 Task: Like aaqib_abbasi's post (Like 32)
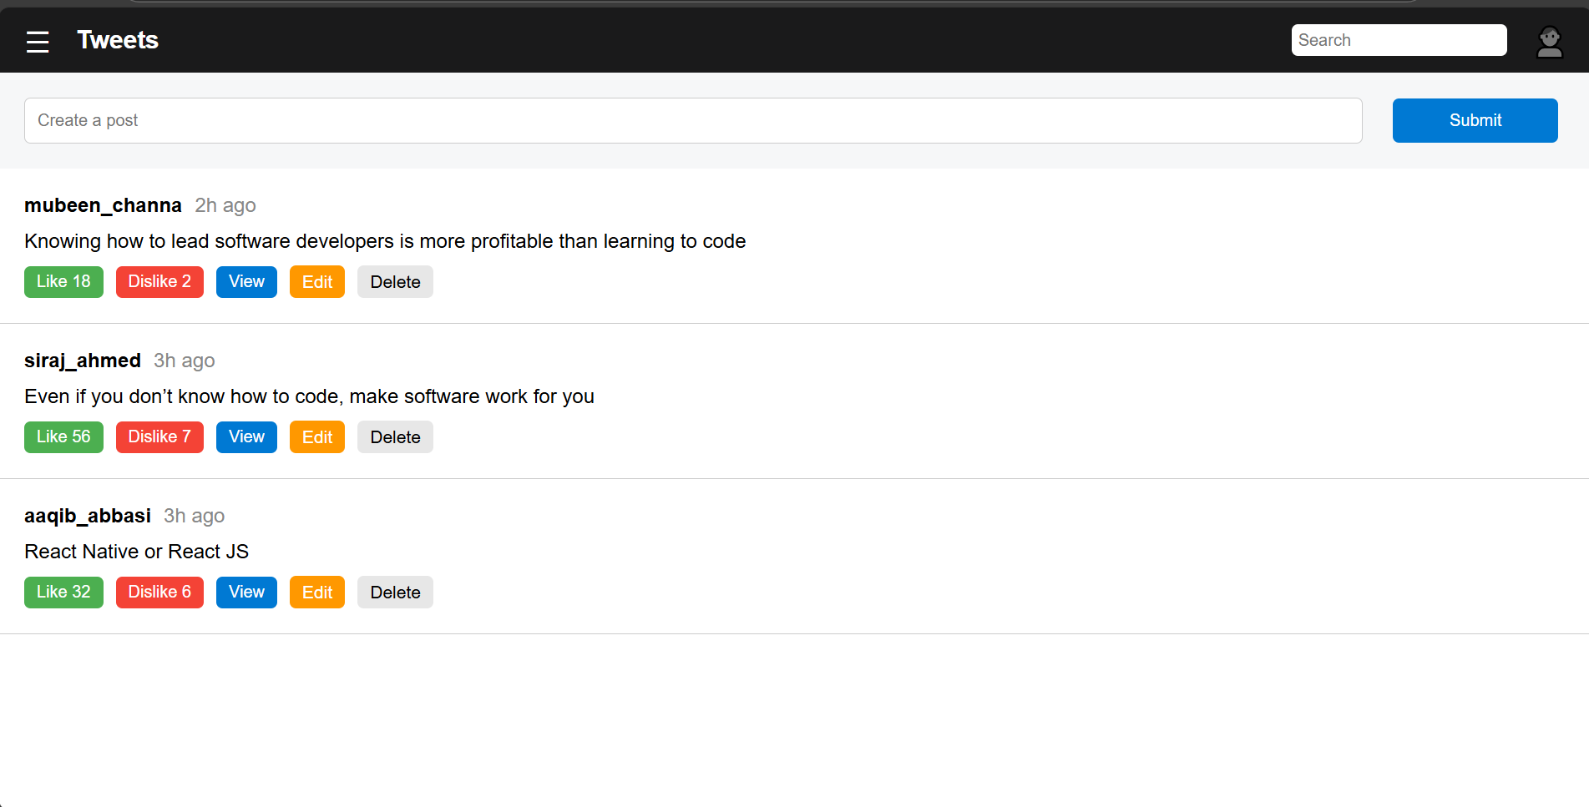click(63, 593)
